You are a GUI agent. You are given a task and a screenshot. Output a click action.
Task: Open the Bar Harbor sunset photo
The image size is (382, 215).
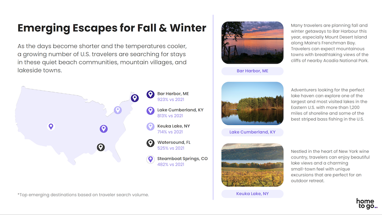coord(253,42)
